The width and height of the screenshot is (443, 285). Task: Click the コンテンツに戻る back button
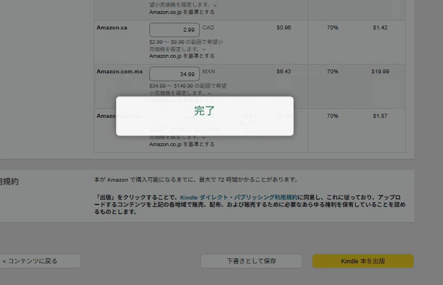tap(40, 261)
